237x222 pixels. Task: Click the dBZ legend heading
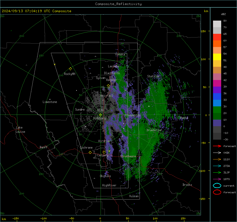(223, 14)
